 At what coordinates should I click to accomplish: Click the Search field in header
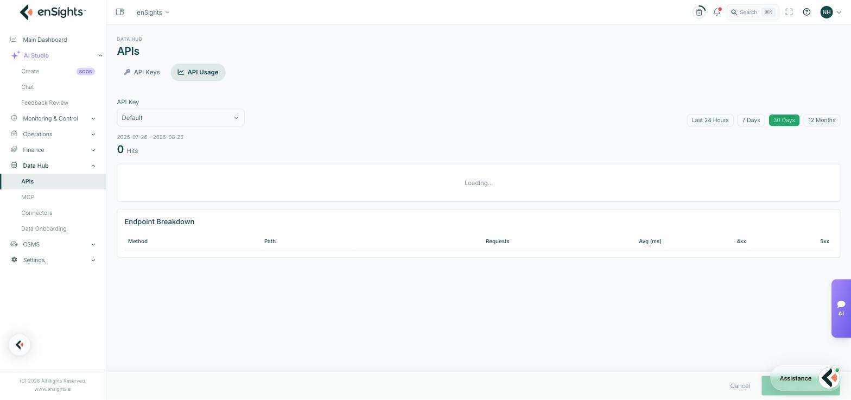tap(753, 12)
